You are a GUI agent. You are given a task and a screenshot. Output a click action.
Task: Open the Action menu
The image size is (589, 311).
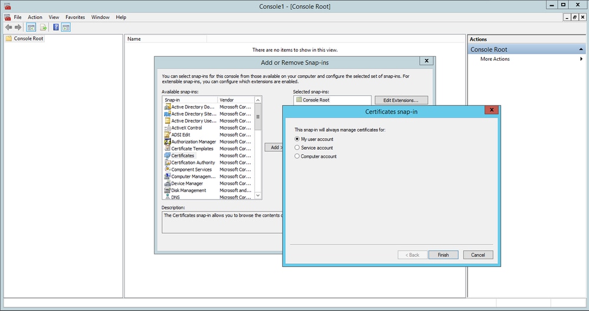pyautogui.click(x=35, y=17)
